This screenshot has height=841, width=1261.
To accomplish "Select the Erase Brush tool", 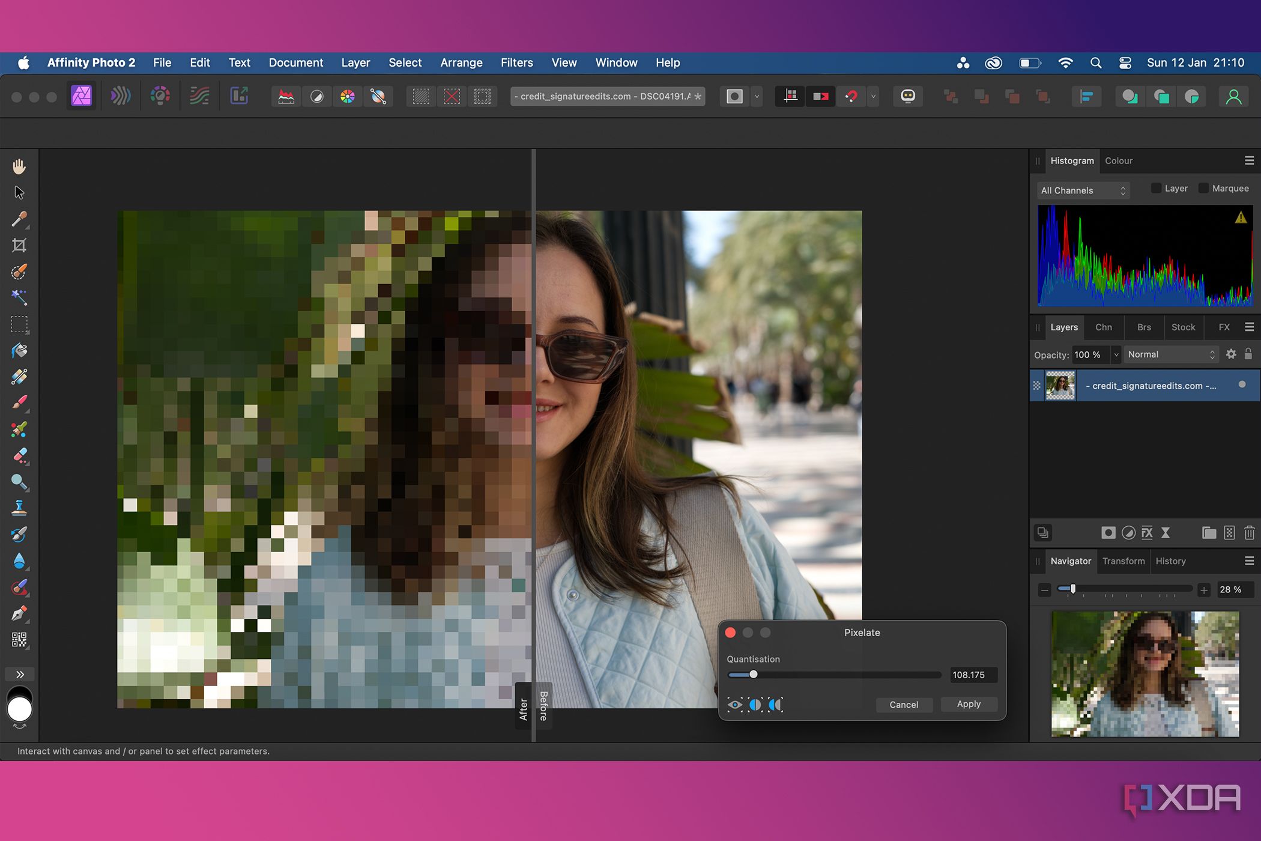I will tap(19, 456).
